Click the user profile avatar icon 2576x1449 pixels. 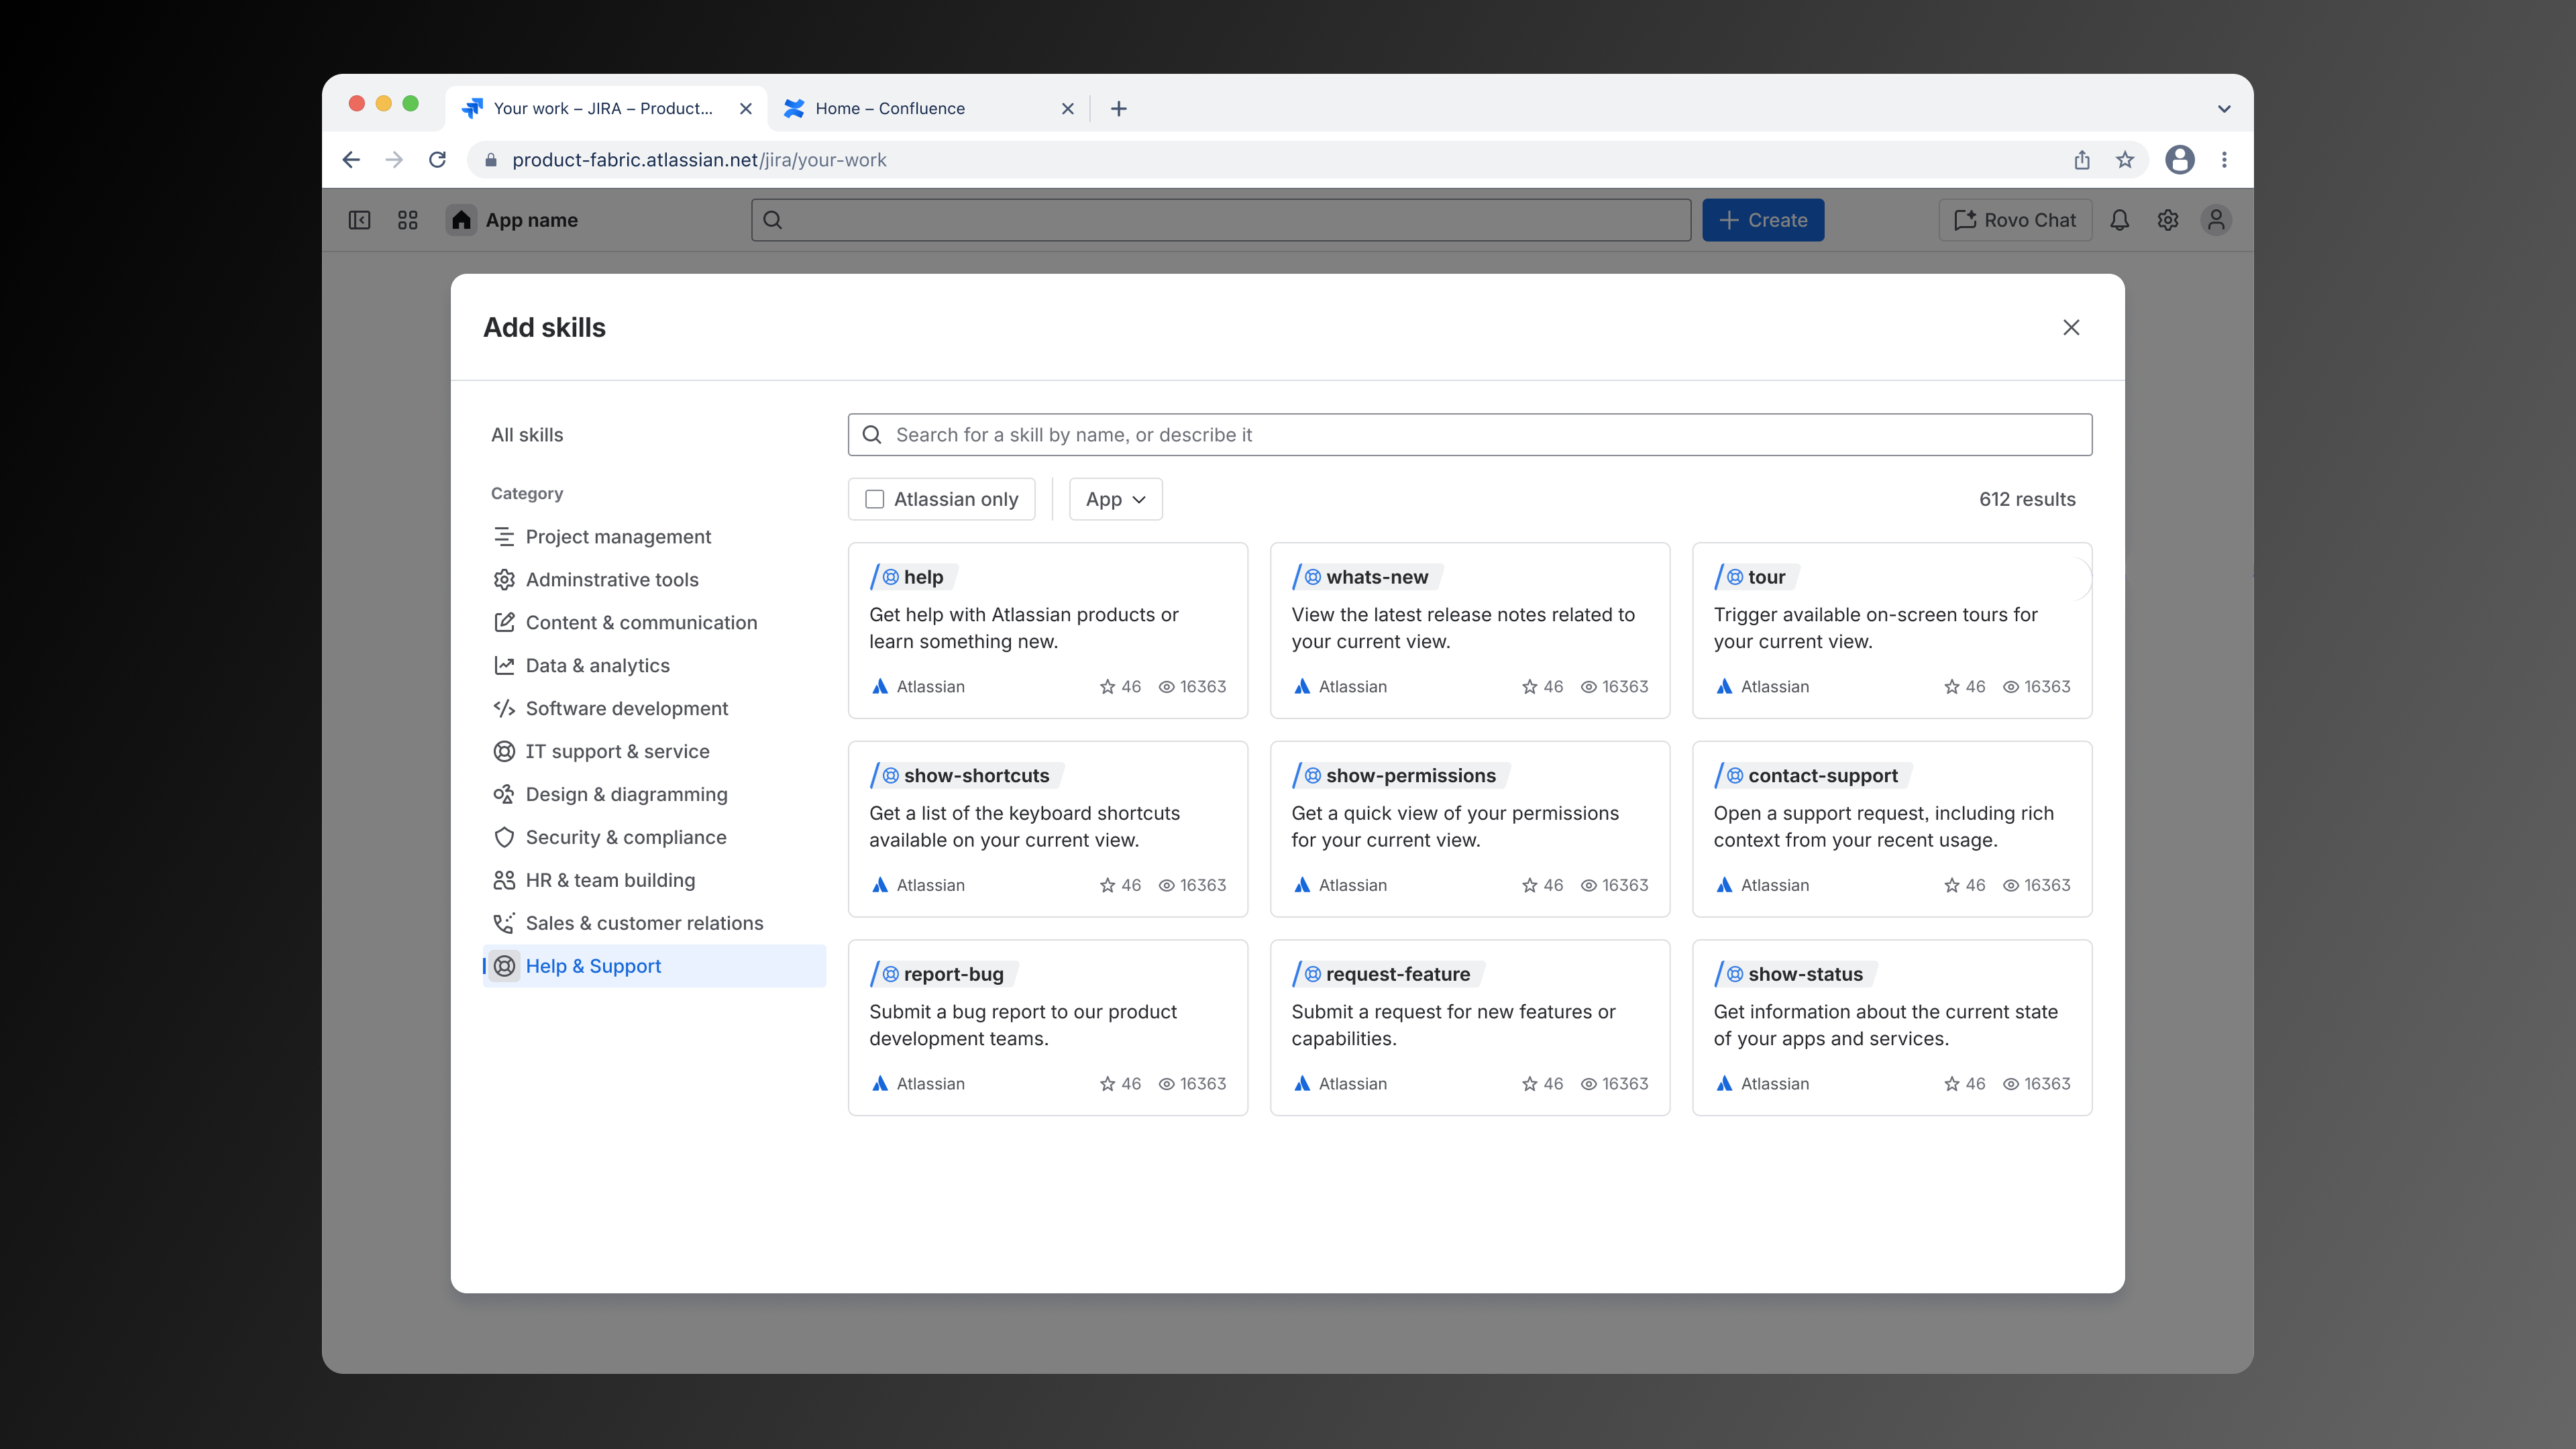click(2215, 220)
